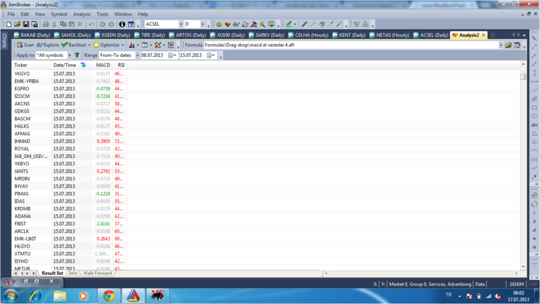Sort by the MACD column header
Image resolution: width=540 pixels, height=304 pixels.
[103, 65]
